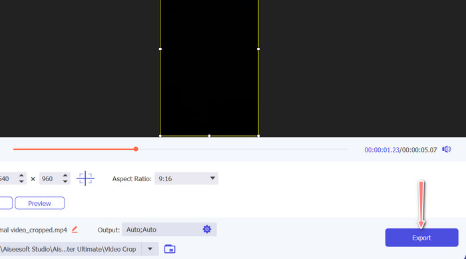Viewport: 466px width, 259px height.
Task: Click the crop frame right middle handle
Action: (258, 49)
